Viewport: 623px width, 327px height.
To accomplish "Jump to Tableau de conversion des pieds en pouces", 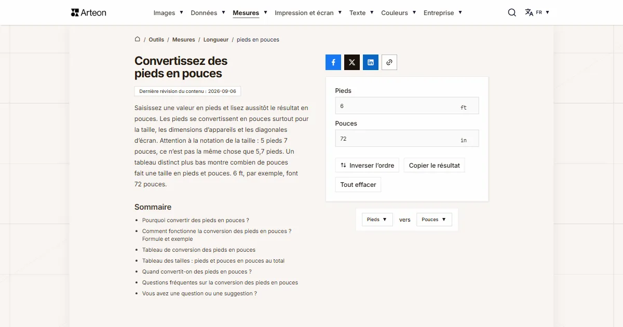I will coord(199,250).
